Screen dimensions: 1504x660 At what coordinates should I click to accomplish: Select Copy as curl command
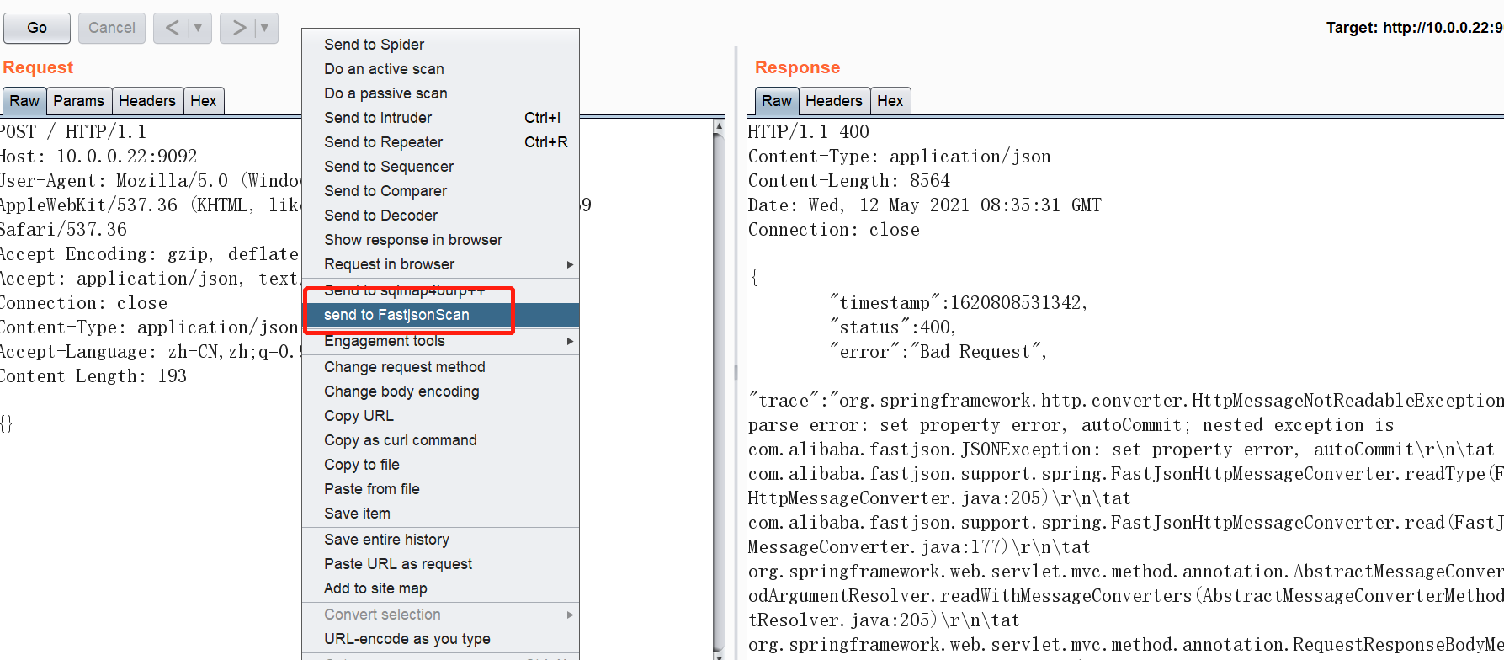[440, 440]
